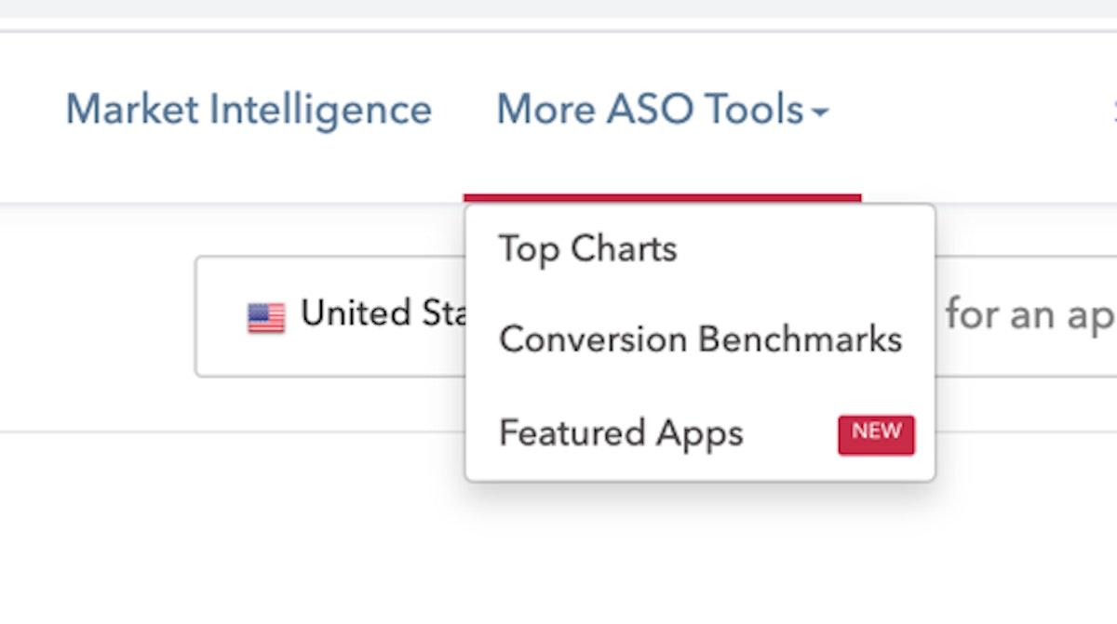Click the red NEW badge
This screenshot has height=624, width=1117.
876,434
